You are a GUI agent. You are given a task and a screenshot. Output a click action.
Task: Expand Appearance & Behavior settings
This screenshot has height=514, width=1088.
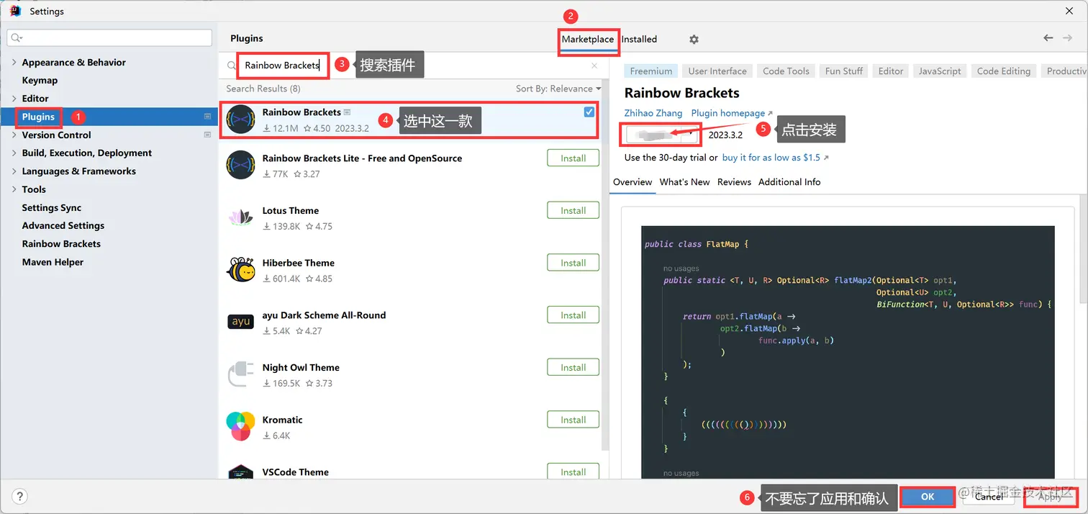click(x=14, y=63)
